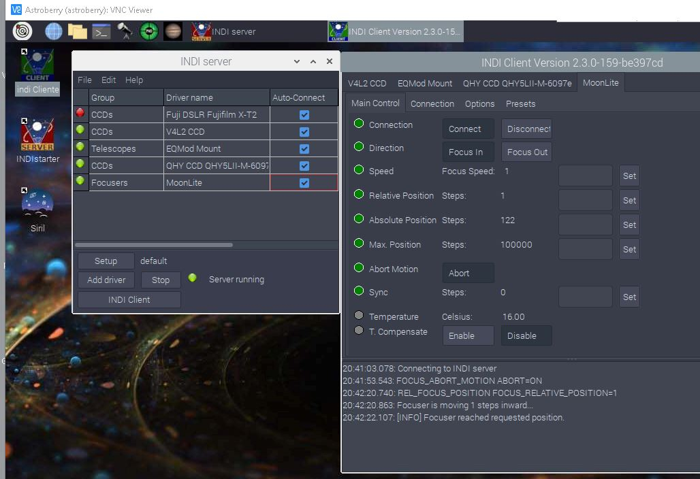The width and height of the screenshot is (700, 479).
Task: Focus the Max. Position steps input field
Action: click(586, 249)
